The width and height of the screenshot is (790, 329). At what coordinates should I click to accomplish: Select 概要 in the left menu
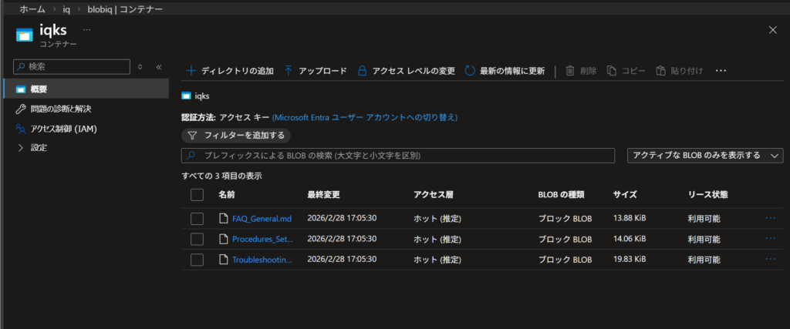click(x=39, y=89)
